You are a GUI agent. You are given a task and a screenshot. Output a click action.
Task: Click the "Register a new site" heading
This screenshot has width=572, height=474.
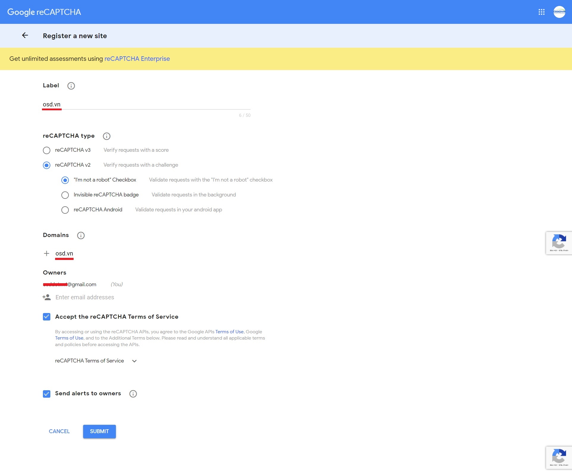click(75, 36)
